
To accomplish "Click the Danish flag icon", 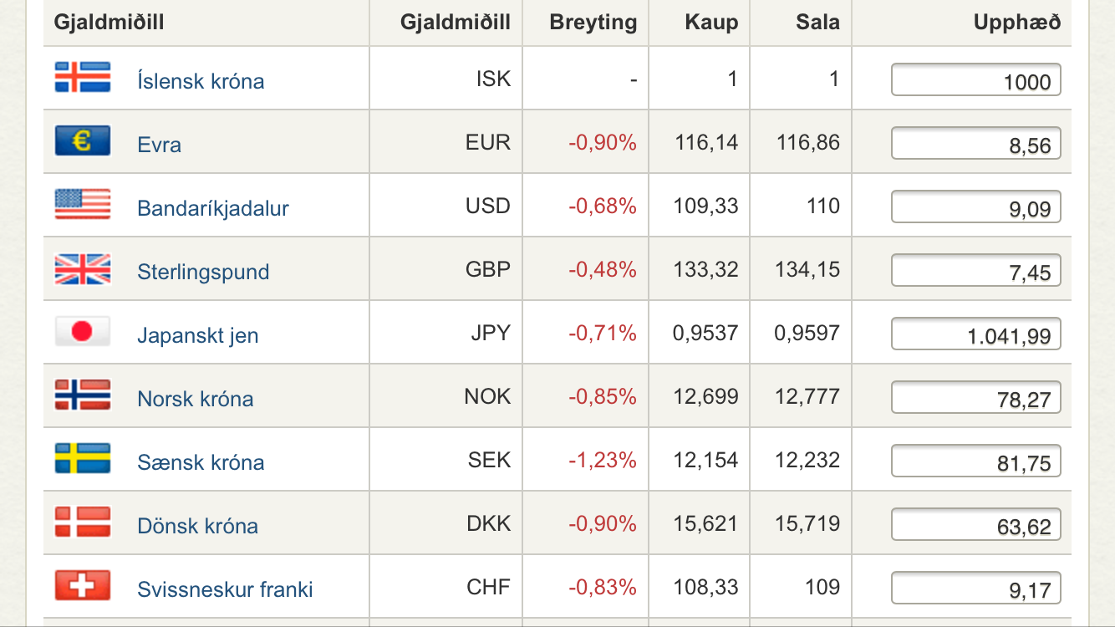I will 83,522.
